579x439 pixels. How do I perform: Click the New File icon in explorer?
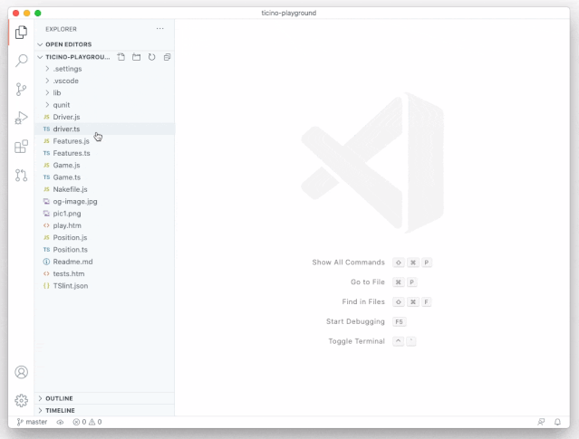click(121, 57)
